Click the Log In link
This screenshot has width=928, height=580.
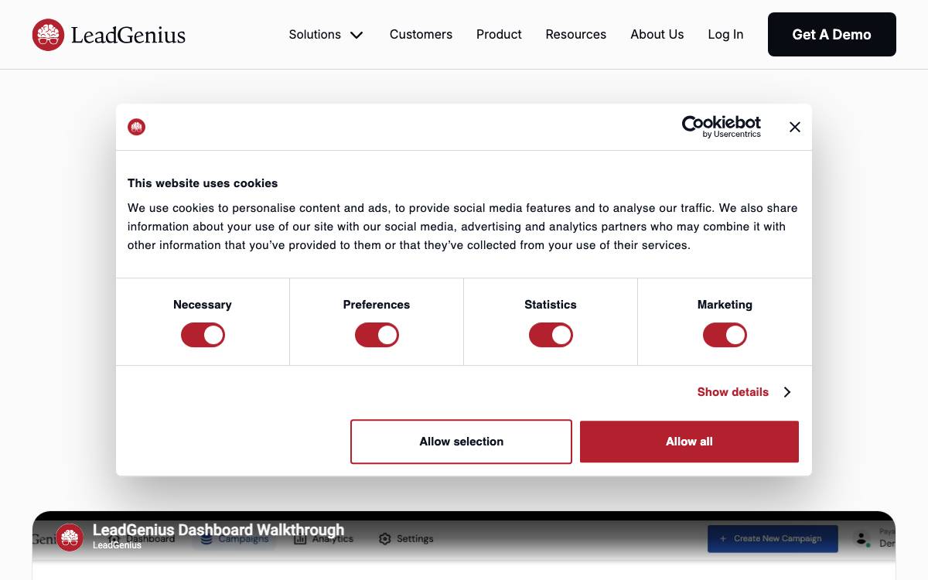coord(725,35)
